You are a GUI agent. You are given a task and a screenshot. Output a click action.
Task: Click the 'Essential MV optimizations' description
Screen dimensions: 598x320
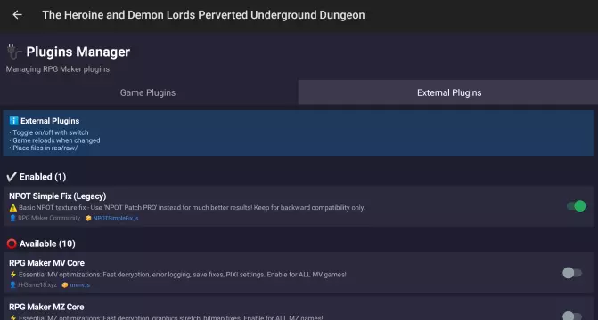[x=183, y=275]
